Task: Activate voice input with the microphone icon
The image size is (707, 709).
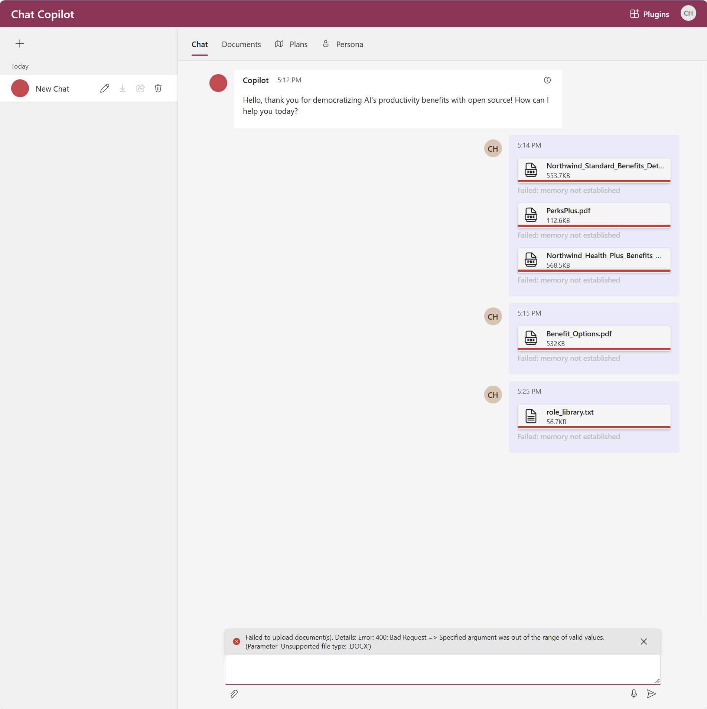Action: click(634, 693)
